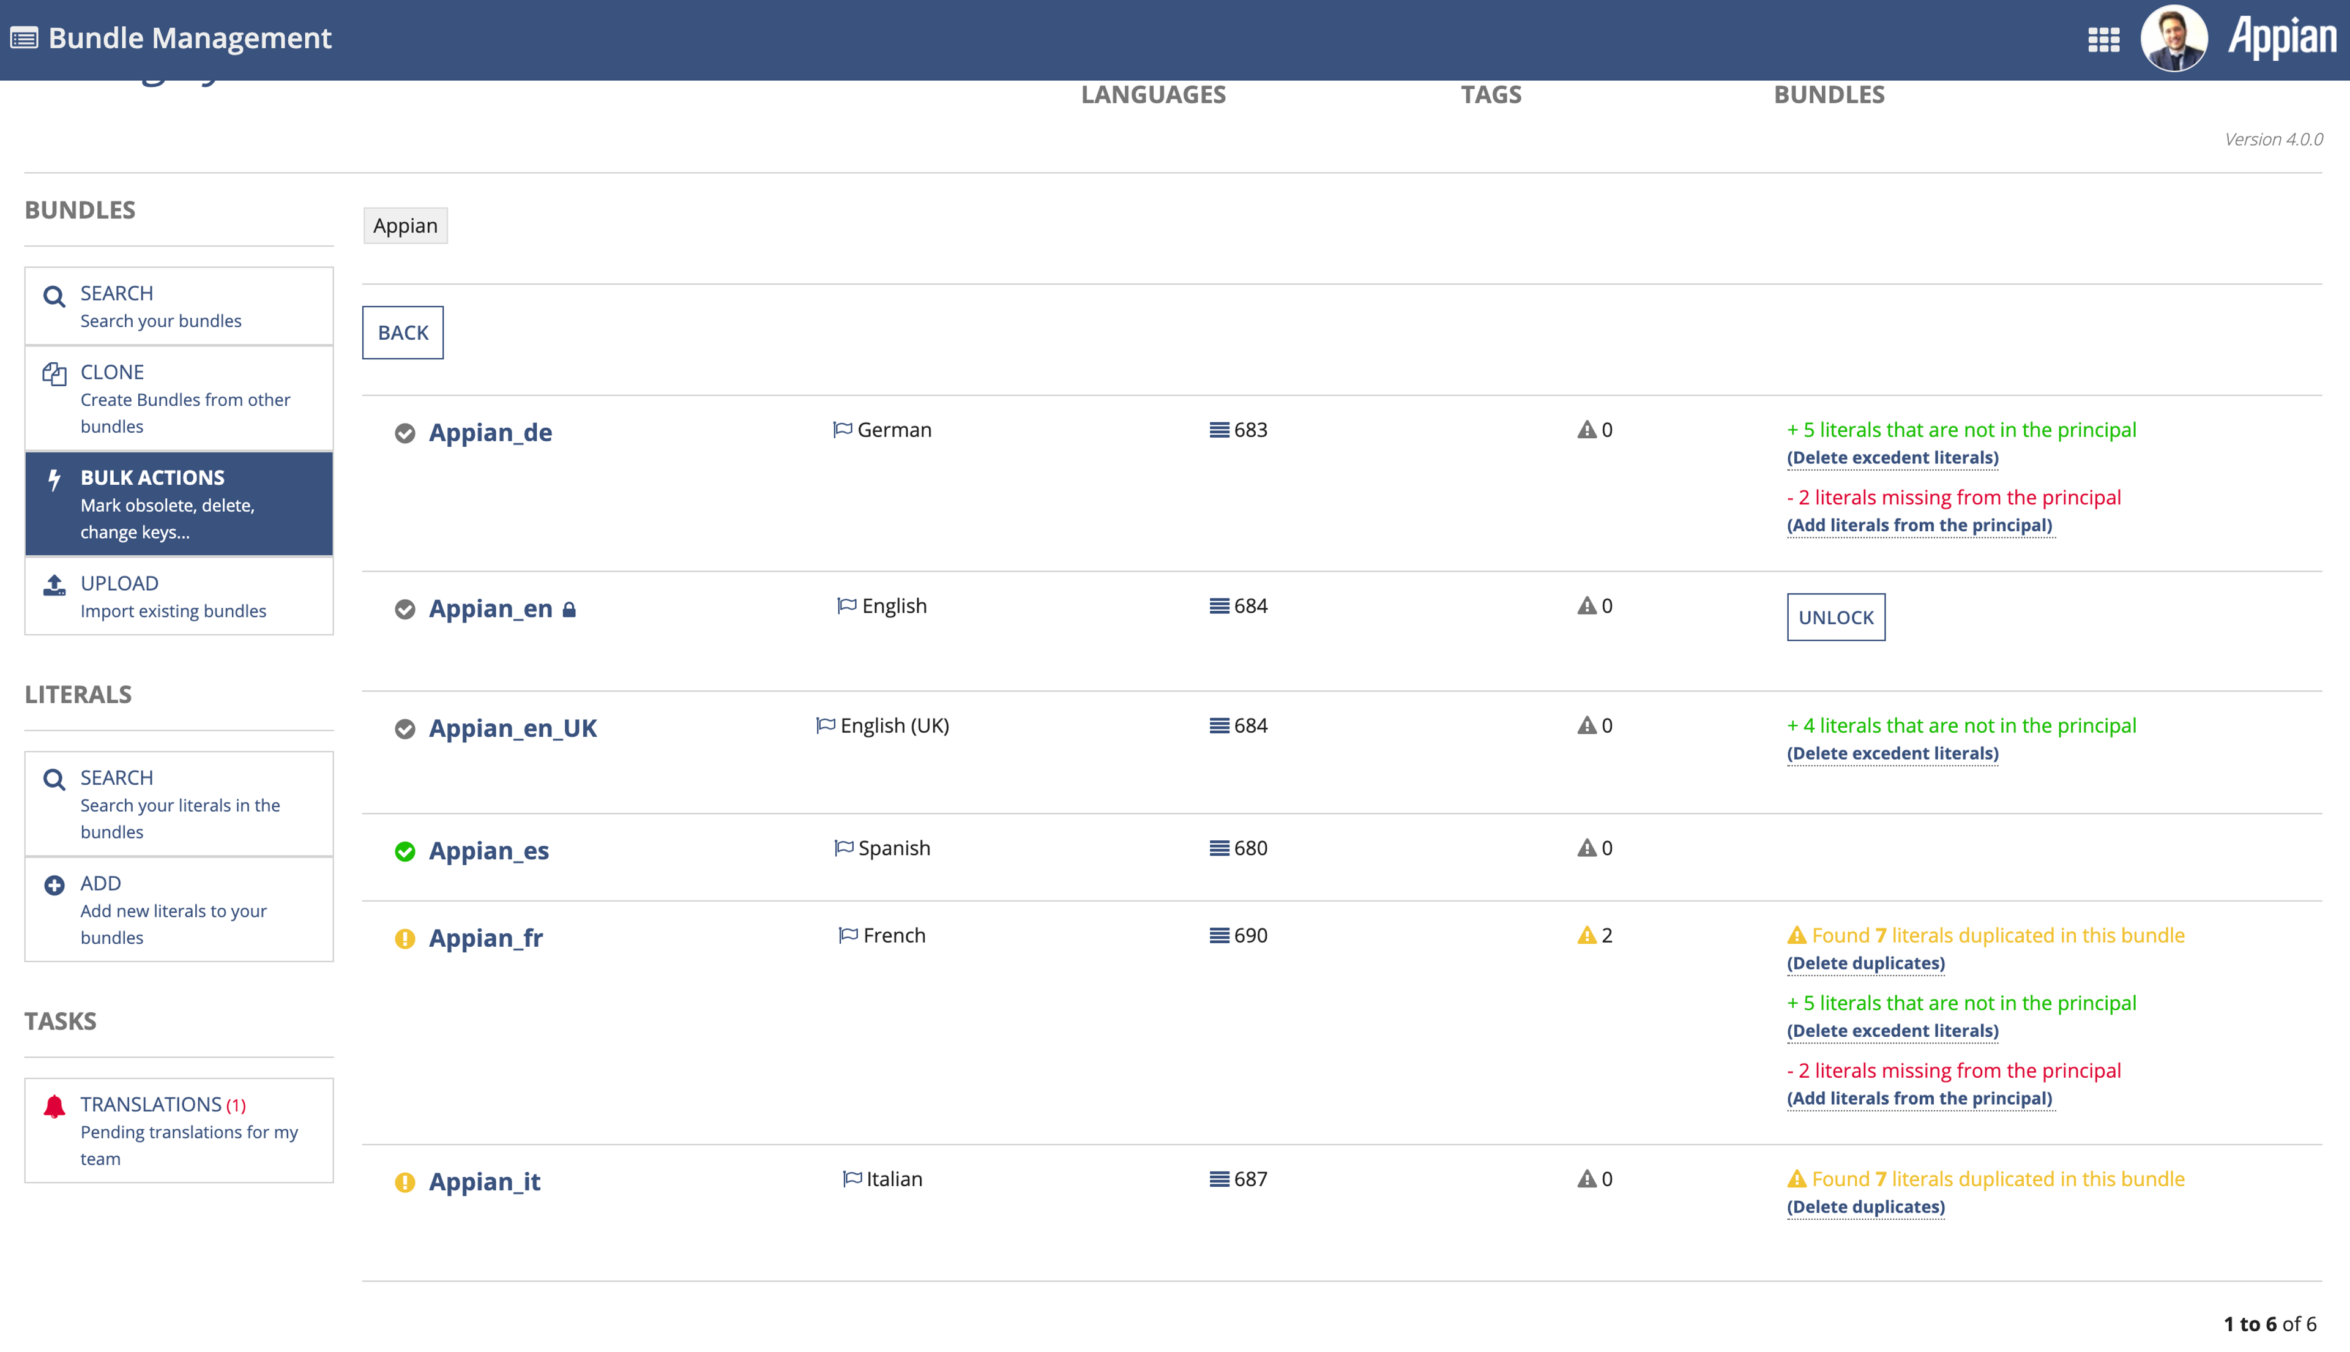2350x1352 pixels.
Task: Delete excedent literals for Appian_de
Action: coord(1892,458)
